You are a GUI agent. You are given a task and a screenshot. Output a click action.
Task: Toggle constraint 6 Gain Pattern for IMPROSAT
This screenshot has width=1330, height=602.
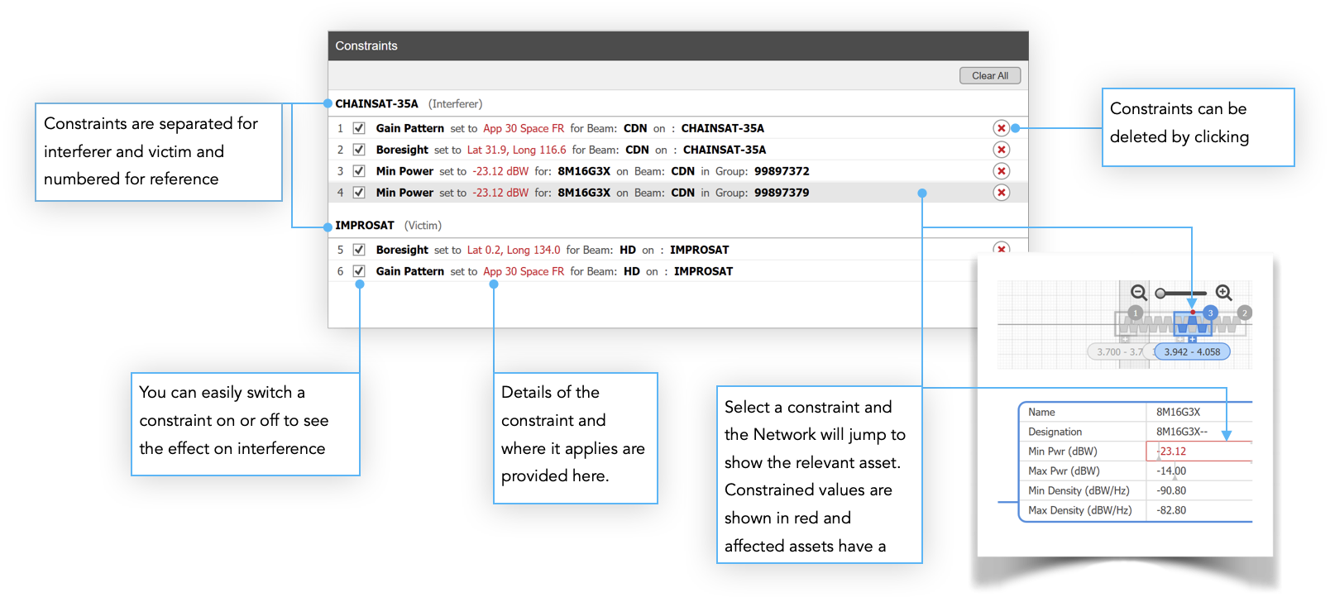(359, 271)
